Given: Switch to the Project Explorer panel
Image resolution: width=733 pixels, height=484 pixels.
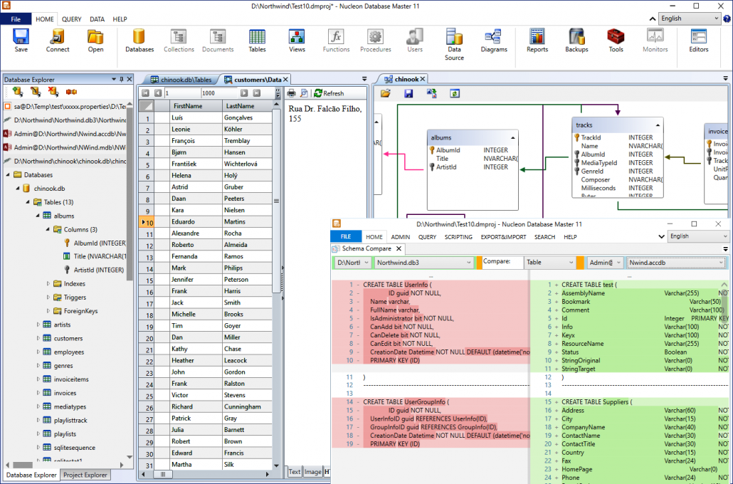Looking at the screenshot, I should (x=85, y=475).
